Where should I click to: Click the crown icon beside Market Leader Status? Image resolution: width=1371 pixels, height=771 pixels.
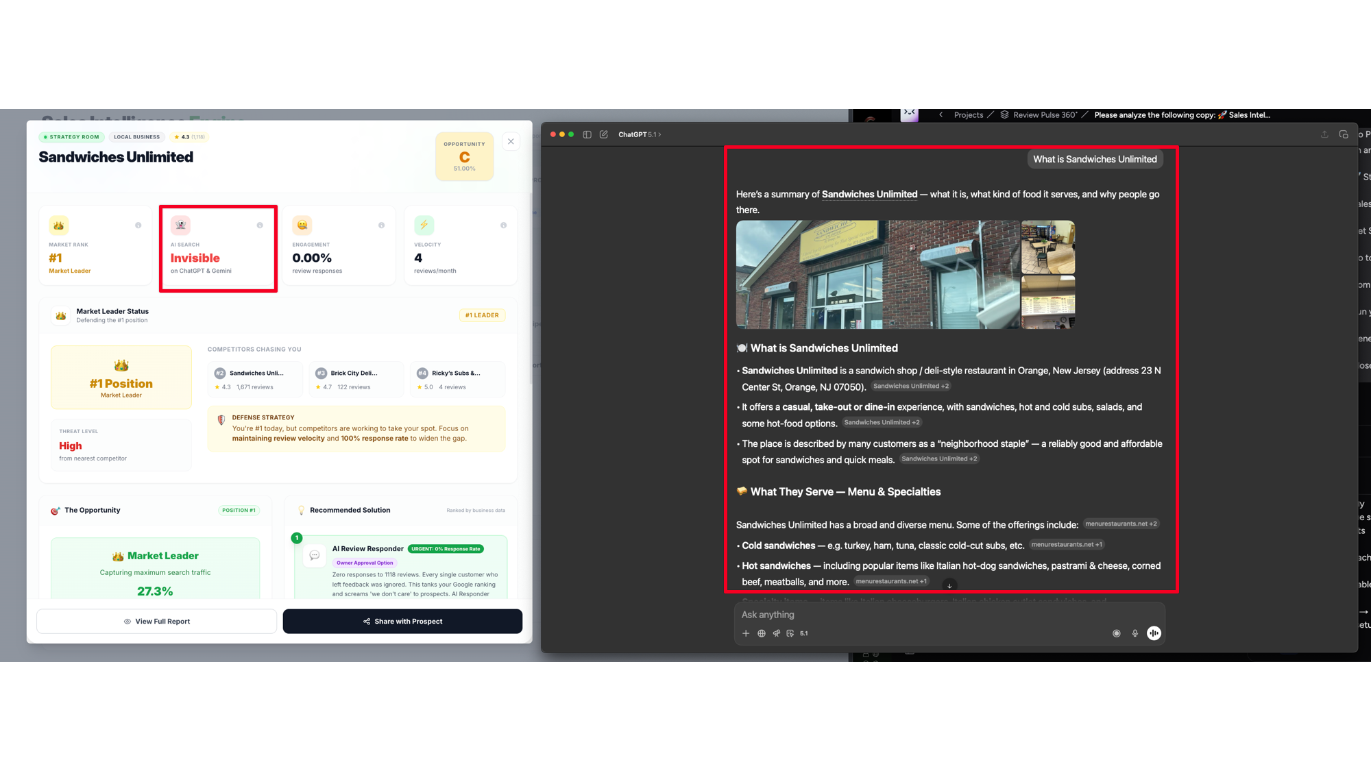[61, 315]
